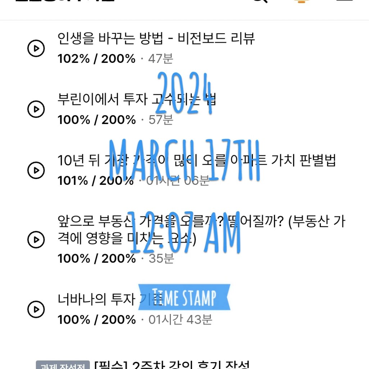Tap play icon for 10년 뒤 아파트 가치 판별법

(36, 170)
